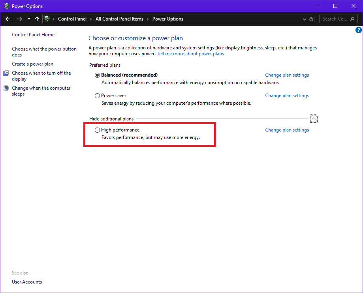Screen dimensions: 363x293
Task: Open Tell me more about power plans
Action: point(190,54)
